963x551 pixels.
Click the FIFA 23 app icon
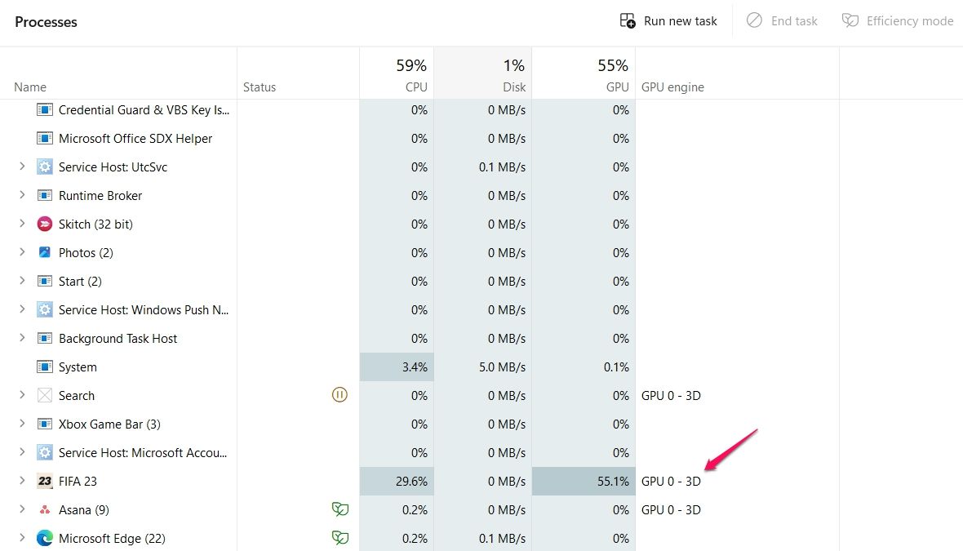[x=45, y=481]
